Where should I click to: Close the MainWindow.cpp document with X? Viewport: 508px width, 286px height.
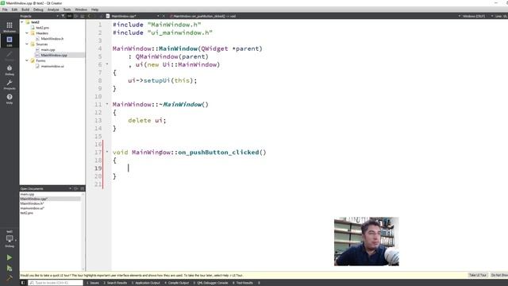tap(164, 16)
